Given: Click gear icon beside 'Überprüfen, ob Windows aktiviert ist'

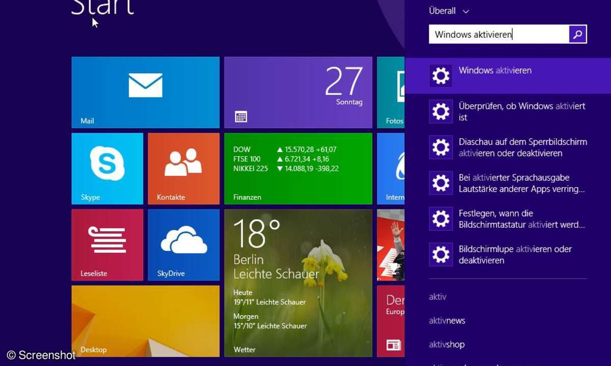Looking at the screenshot, I should point(441,111).
